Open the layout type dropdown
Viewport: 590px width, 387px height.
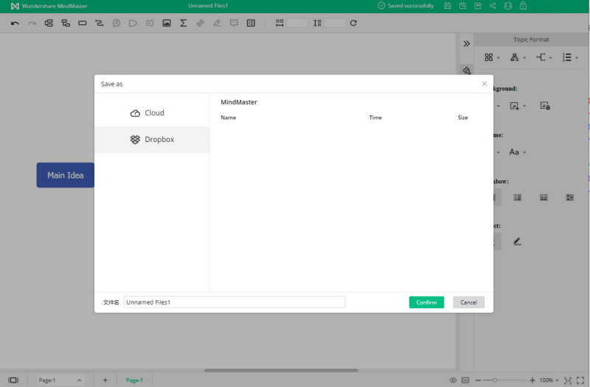pos(492,57)
